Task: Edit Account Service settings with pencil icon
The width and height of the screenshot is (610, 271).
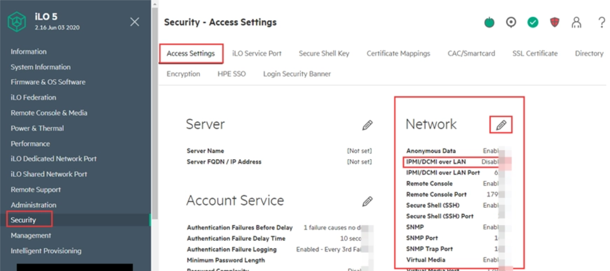Action: tap(367, 201)
